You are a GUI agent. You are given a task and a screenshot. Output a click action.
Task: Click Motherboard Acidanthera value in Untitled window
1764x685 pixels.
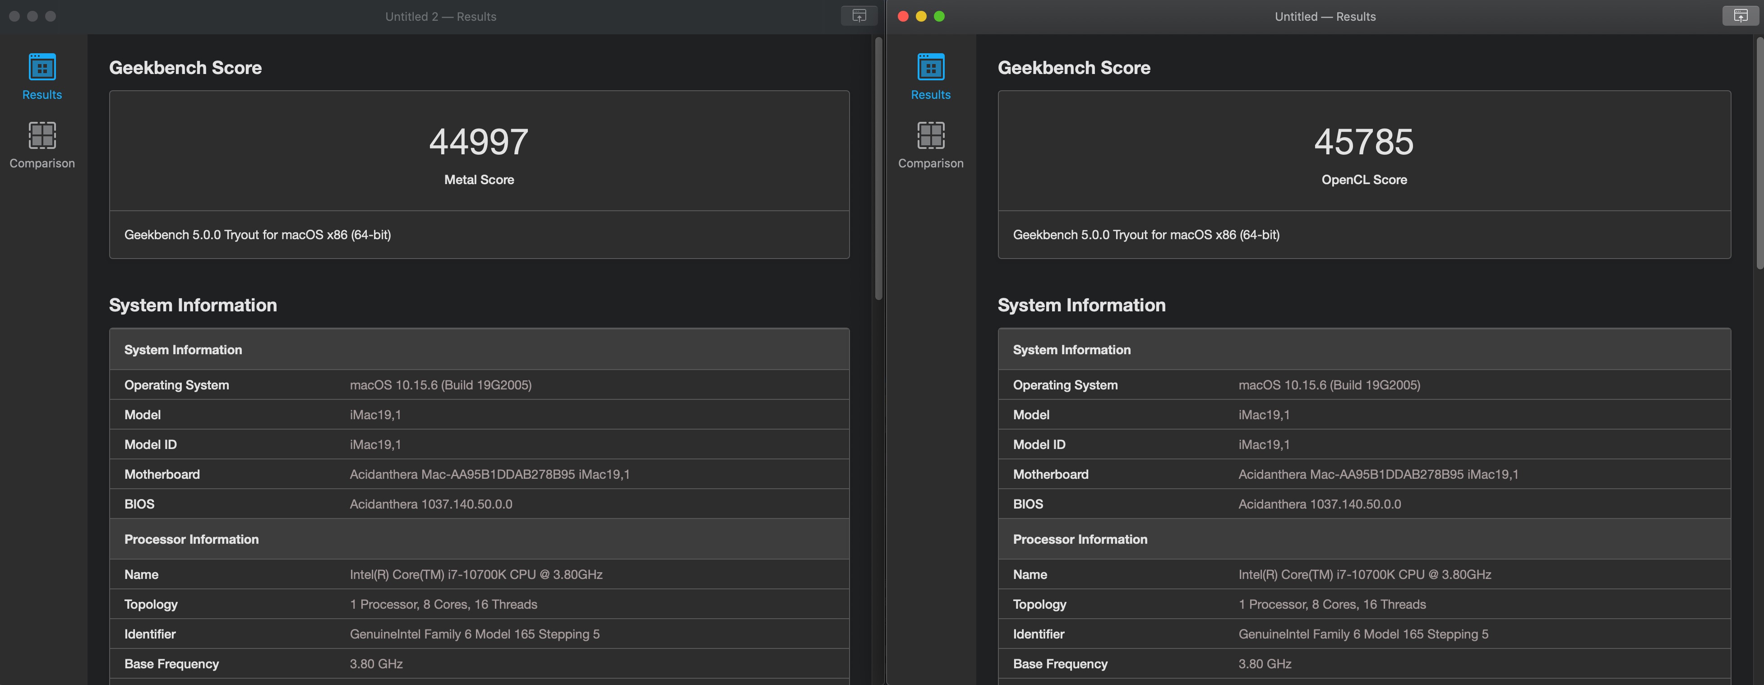[x=1378, y=474]
